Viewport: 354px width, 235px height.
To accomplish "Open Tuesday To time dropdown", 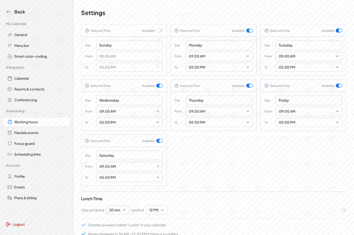I will coord(309,67).
